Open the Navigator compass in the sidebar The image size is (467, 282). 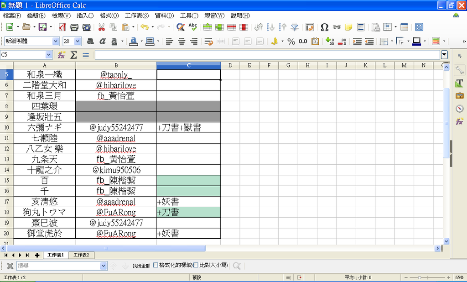(460, 109)
